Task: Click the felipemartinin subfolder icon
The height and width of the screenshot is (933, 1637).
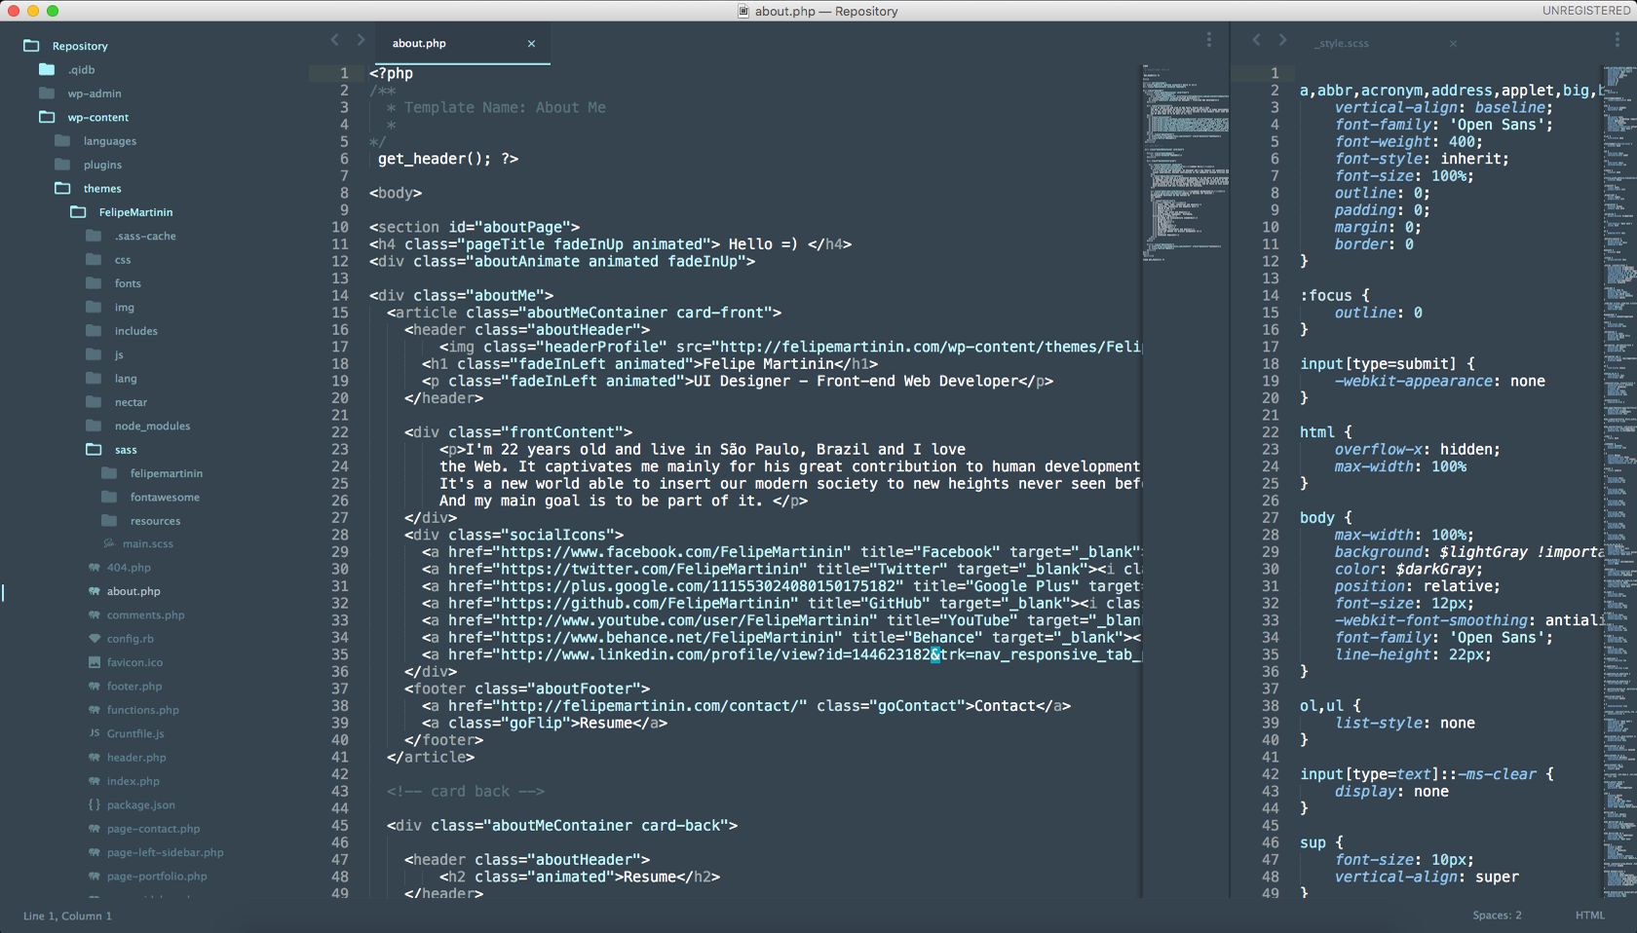Action: pyautogui.click(x=109, y=473)
